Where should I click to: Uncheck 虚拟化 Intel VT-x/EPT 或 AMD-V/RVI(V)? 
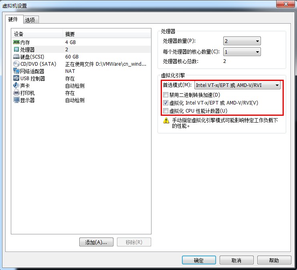[x=166, y=103]
